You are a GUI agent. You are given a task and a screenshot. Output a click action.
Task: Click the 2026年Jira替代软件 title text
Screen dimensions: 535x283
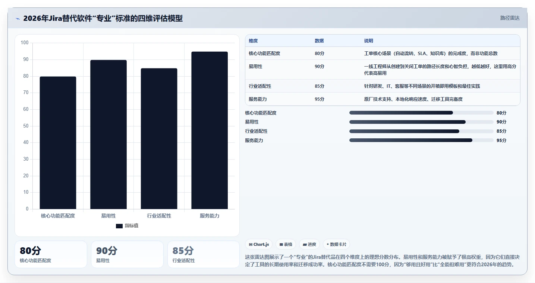click(x=103, y=18)
